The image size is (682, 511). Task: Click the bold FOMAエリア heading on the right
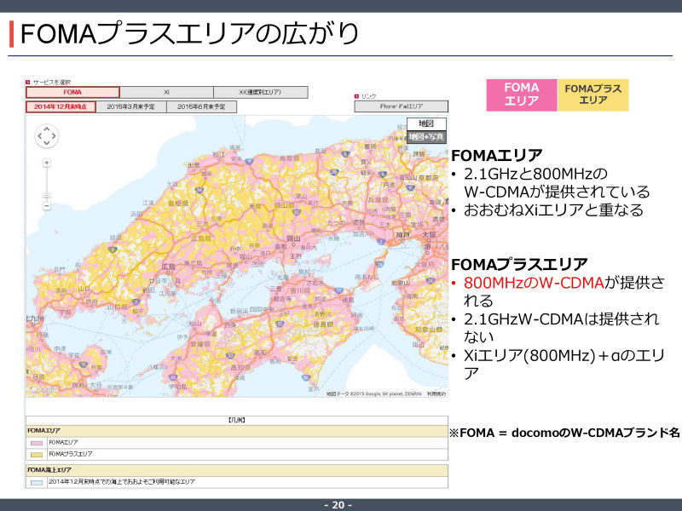497,155
